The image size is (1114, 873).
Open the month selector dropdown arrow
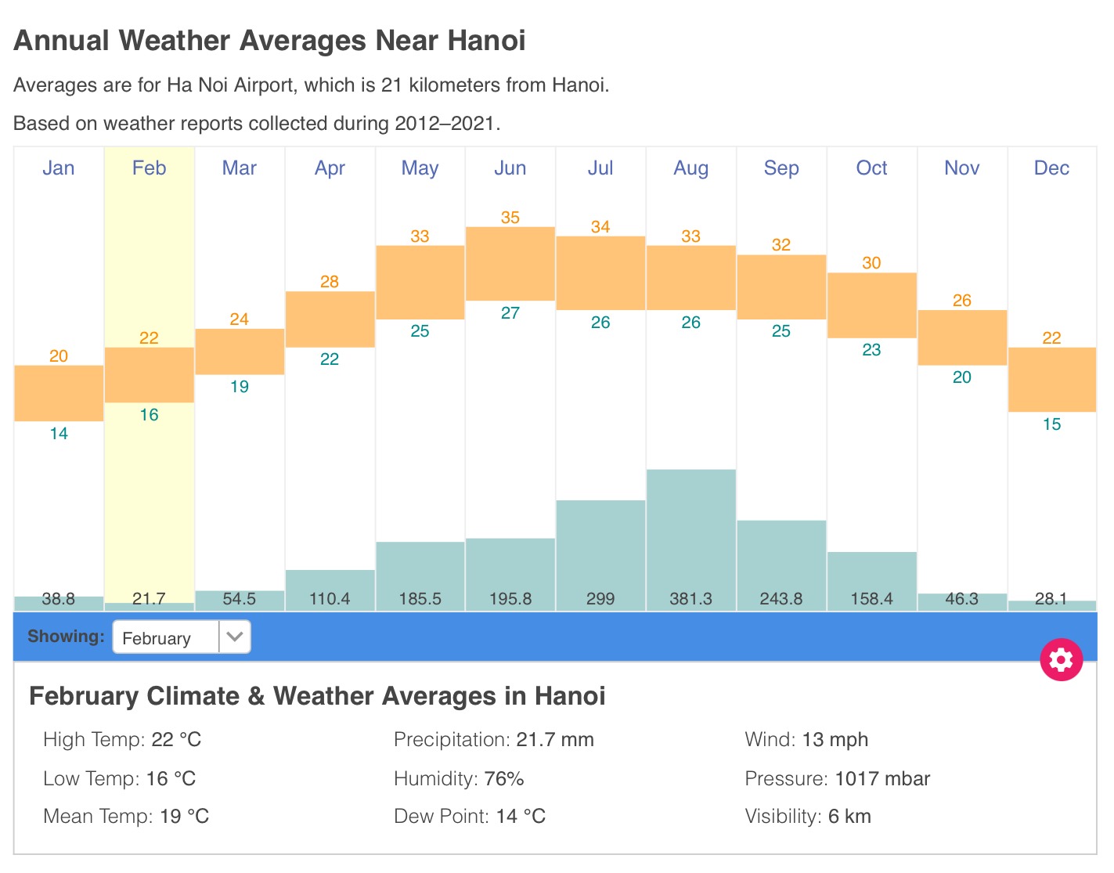[234, 637]
